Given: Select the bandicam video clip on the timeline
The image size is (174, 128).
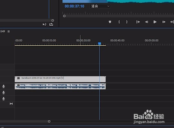Looking at the screenshot, I should click(x=60, y=79).
